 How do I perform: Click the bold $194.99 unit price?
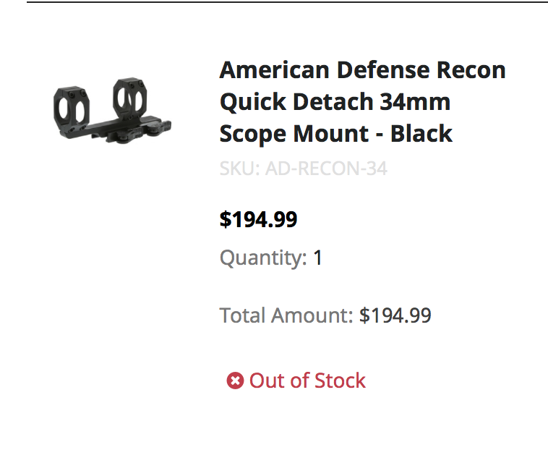click(258, 219)
